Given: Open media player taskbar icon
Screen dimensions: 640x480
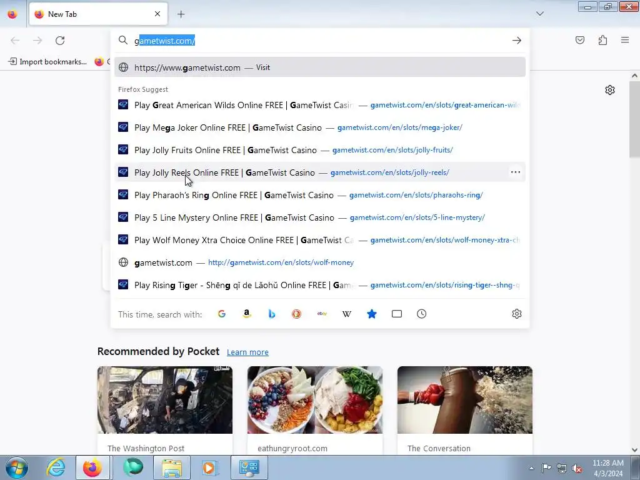Looking at the screenshot, I should click(210, 467).
